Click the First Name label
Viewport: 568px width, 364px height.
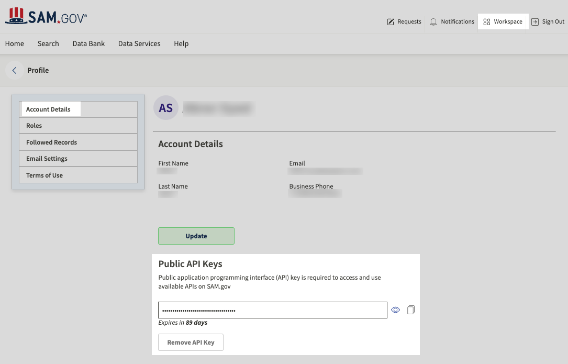click(x=173, y=163)
